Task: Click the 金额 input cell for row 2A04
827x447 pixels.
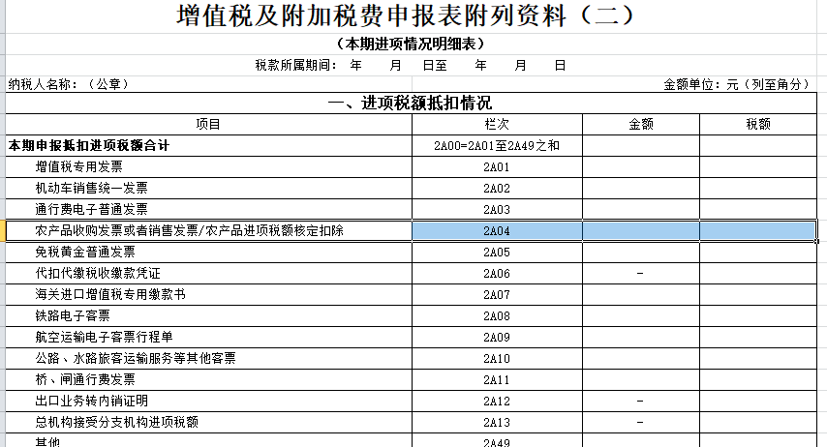Action: coord(641,231)
